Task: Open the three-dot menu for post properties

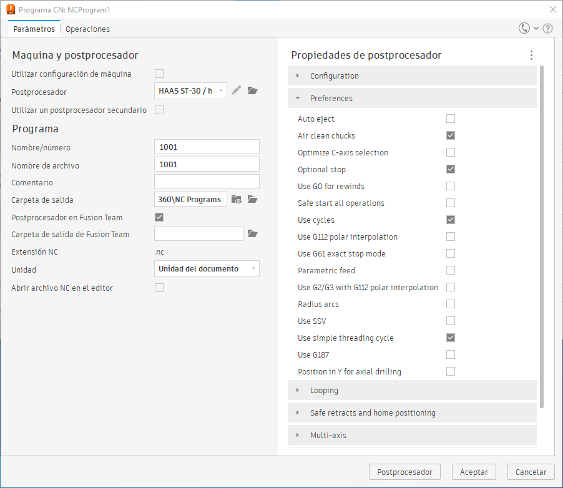Action: [531, 56]
